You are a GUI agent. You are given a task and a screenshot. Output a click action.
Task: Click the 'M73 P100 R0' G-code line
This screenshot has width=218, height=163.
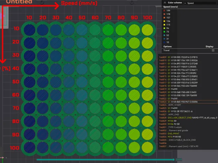tap(170, 137)
